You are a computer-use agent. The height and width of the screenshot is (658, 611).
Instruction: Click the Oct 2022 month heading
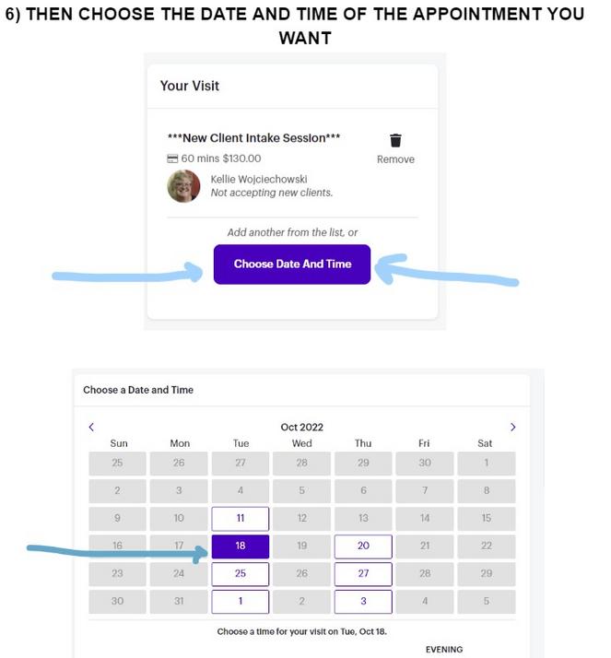point(301,428)
